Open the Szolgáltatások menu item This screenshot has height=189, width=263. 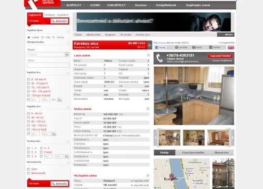pos(166,5)
